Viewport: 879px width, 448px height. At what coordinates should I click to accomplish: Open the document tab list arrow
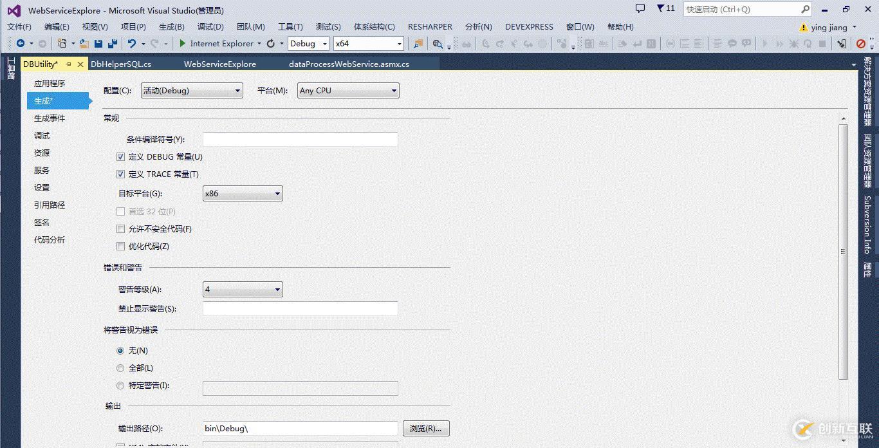click(x=854, y=64)
